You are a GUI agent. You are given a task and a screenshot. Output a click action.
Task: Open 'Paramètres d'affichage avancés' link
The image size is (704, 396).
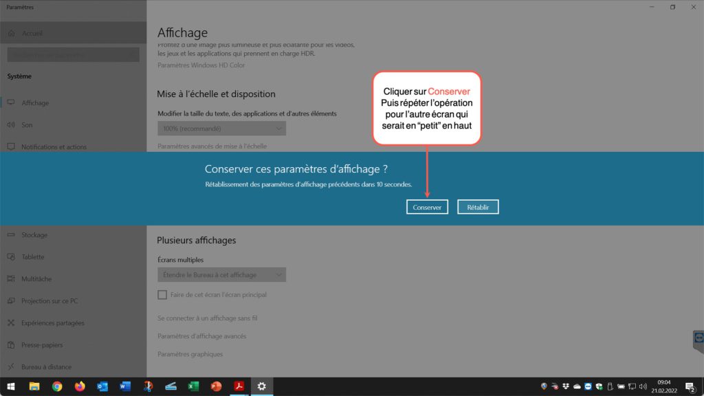point(201,336)
